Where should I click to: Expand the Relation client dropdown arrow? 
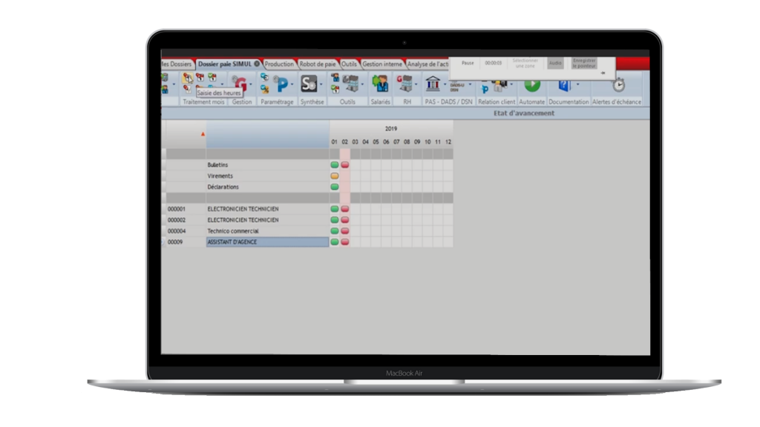pos(511,85)
